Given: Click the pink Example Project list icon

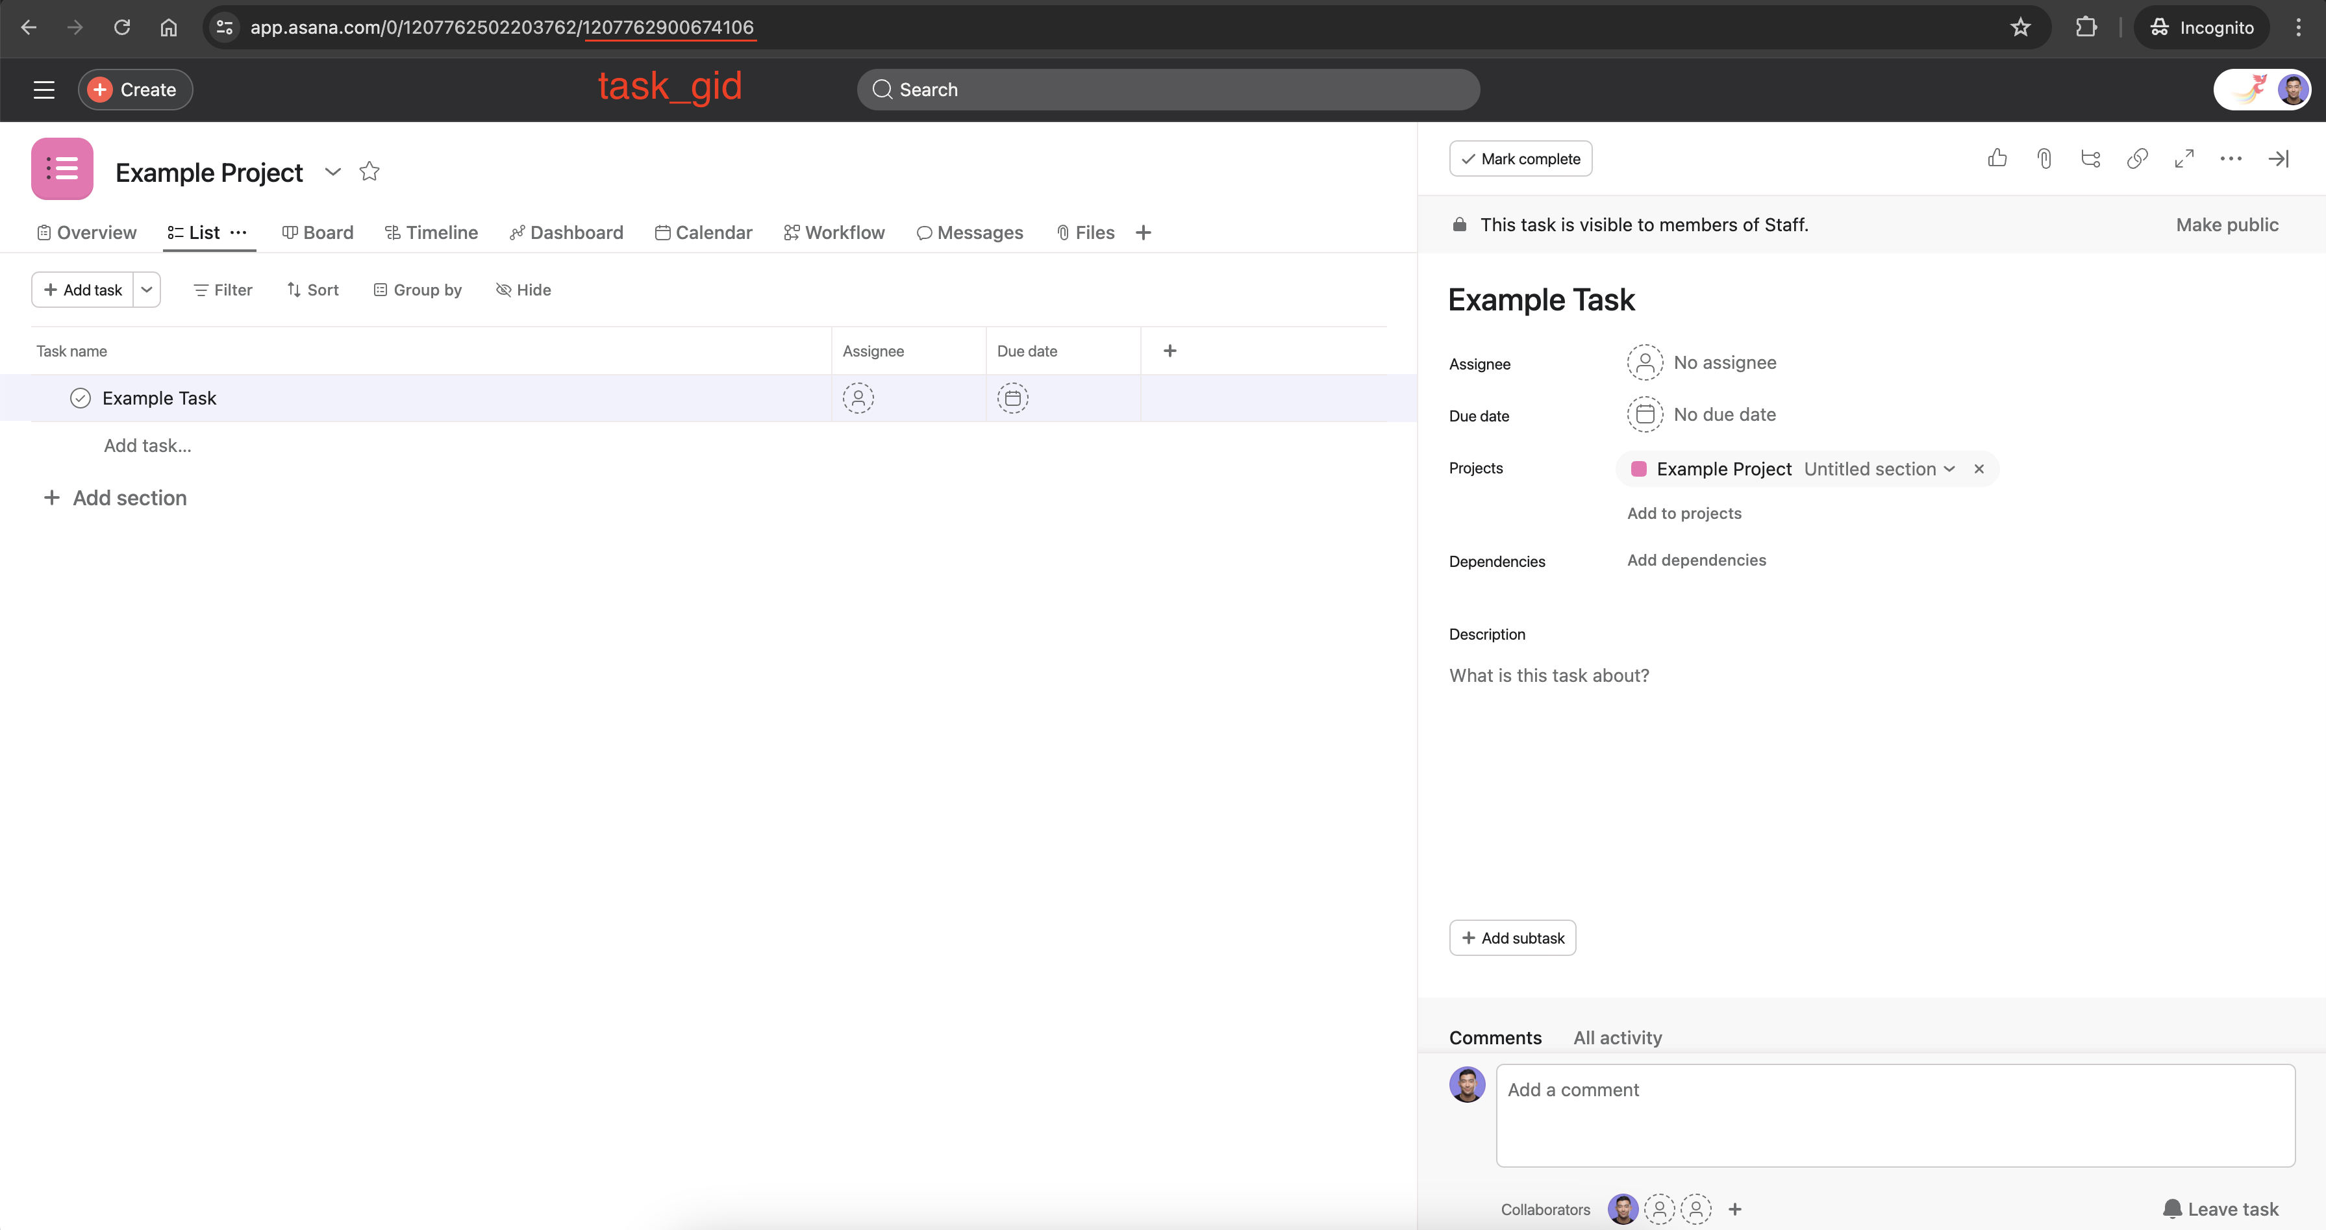Looking at the screenshot, I should (62, 169).
